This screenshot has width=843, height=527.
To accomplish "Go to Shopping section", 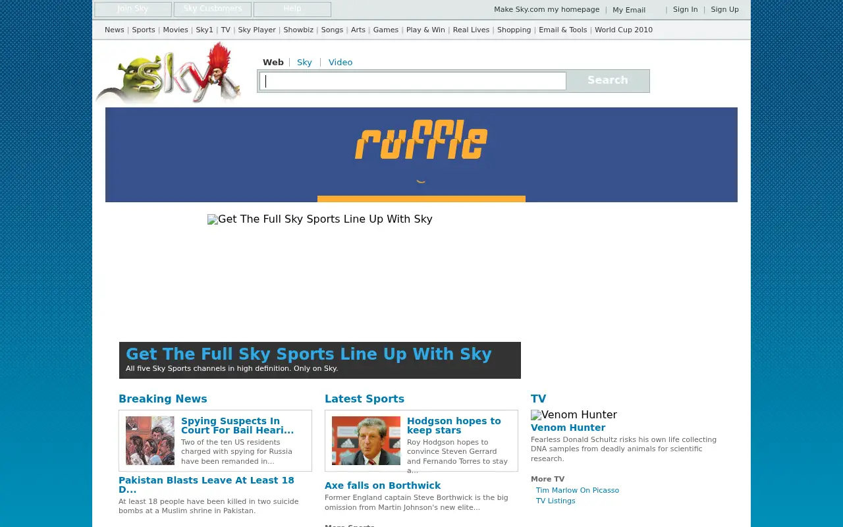I will [514, 30].
